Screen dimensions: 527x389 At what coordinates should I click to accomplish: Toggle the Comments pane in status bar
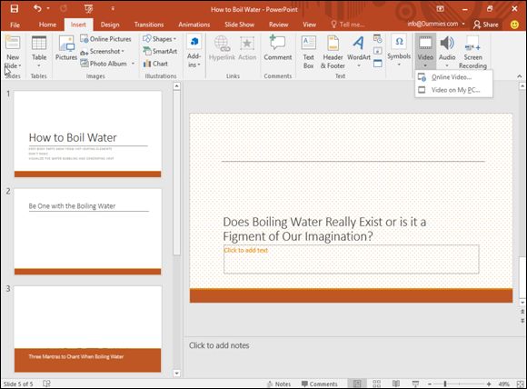pos(319,384)
